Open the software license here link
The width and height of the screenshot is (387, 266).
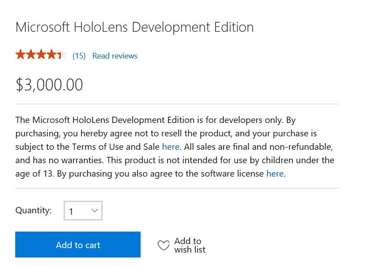[x=275, y=173]
